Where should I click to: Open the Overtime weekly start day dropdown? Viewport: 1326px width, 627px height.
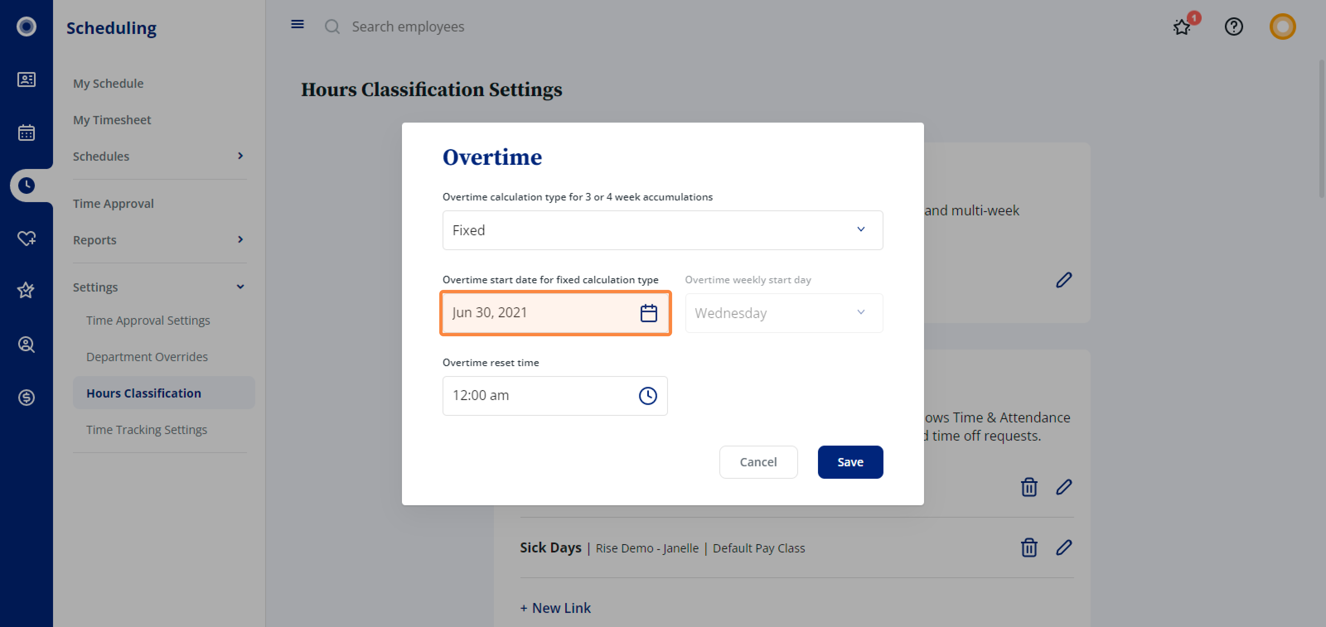(x=784, y=313)
